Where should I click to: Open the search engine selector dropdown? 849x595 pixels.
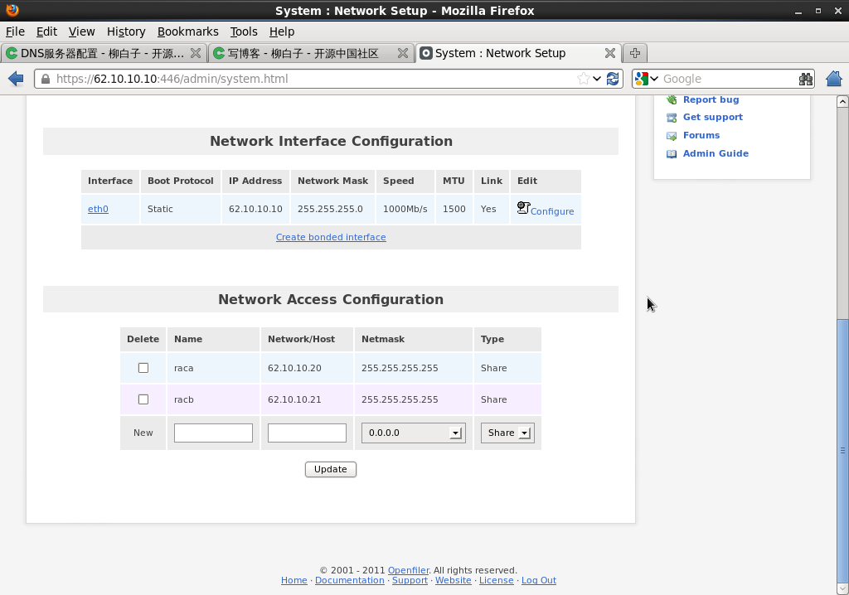[646, 79]
